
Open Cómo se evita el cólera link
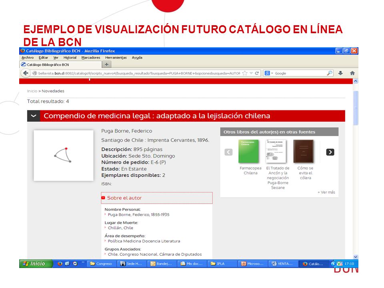click(305, 173)
